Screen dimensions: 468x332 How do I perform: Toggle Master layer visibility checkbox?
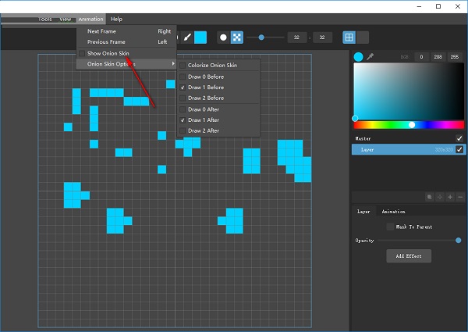point(459,138)
